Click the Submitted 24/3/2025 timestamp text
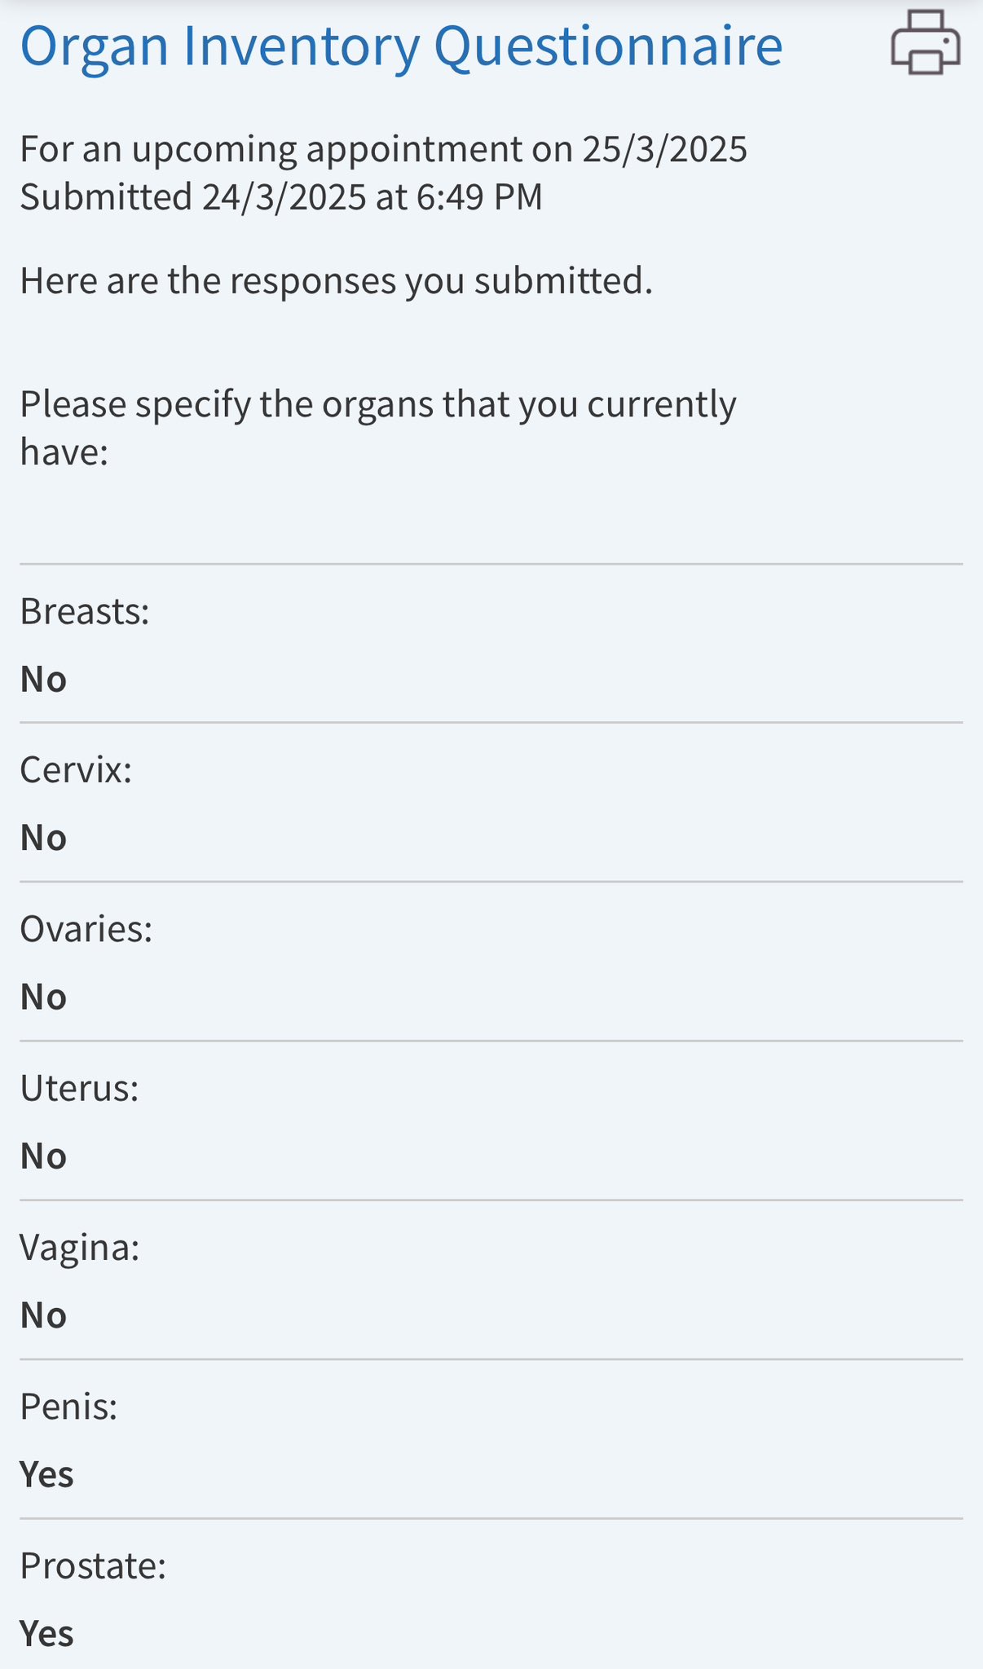Screen dimensions: 983x1669 click(281, 197)
